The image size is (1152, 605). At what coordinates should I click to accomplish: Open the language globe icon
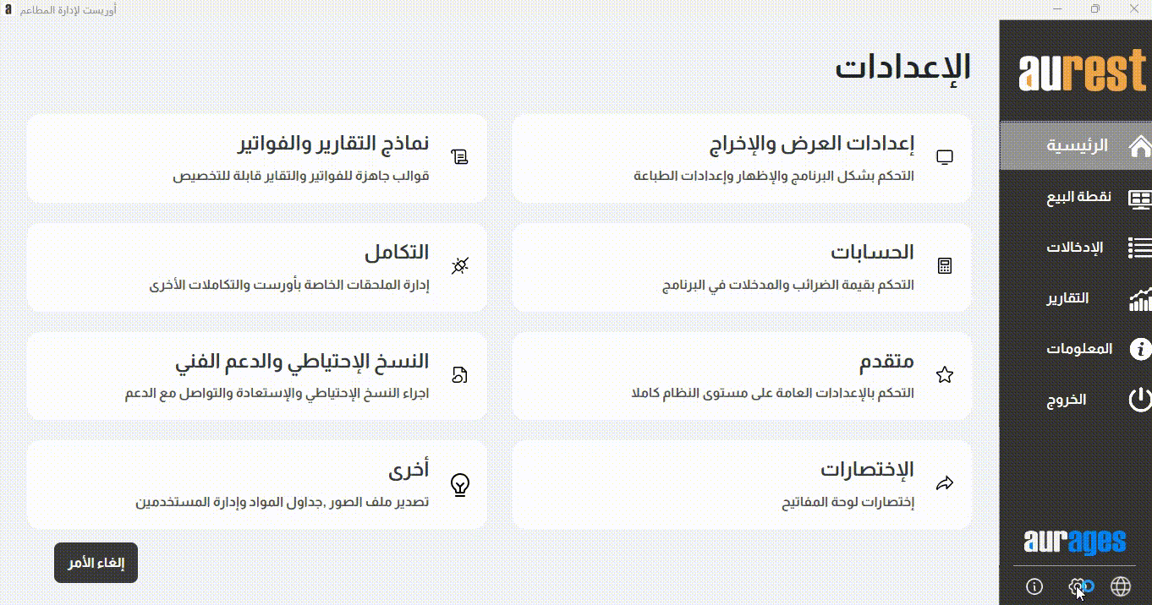[x=1121, y=586]
